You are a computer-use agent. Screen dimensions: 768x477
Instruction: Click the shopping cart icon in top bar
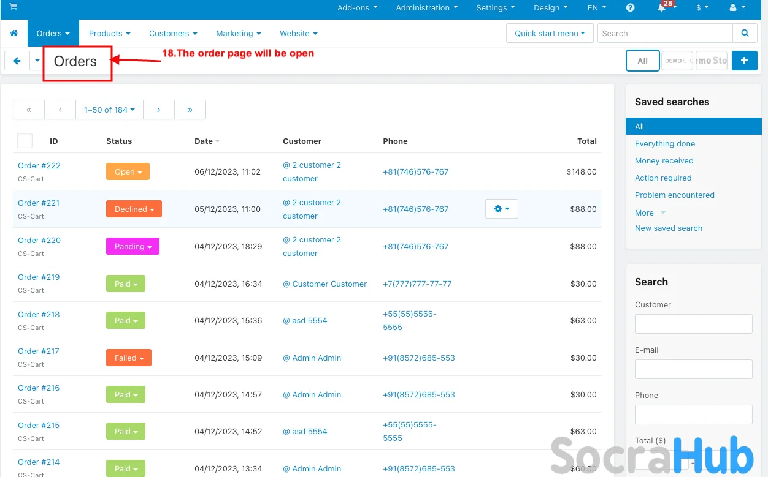[x=13, y=7]
